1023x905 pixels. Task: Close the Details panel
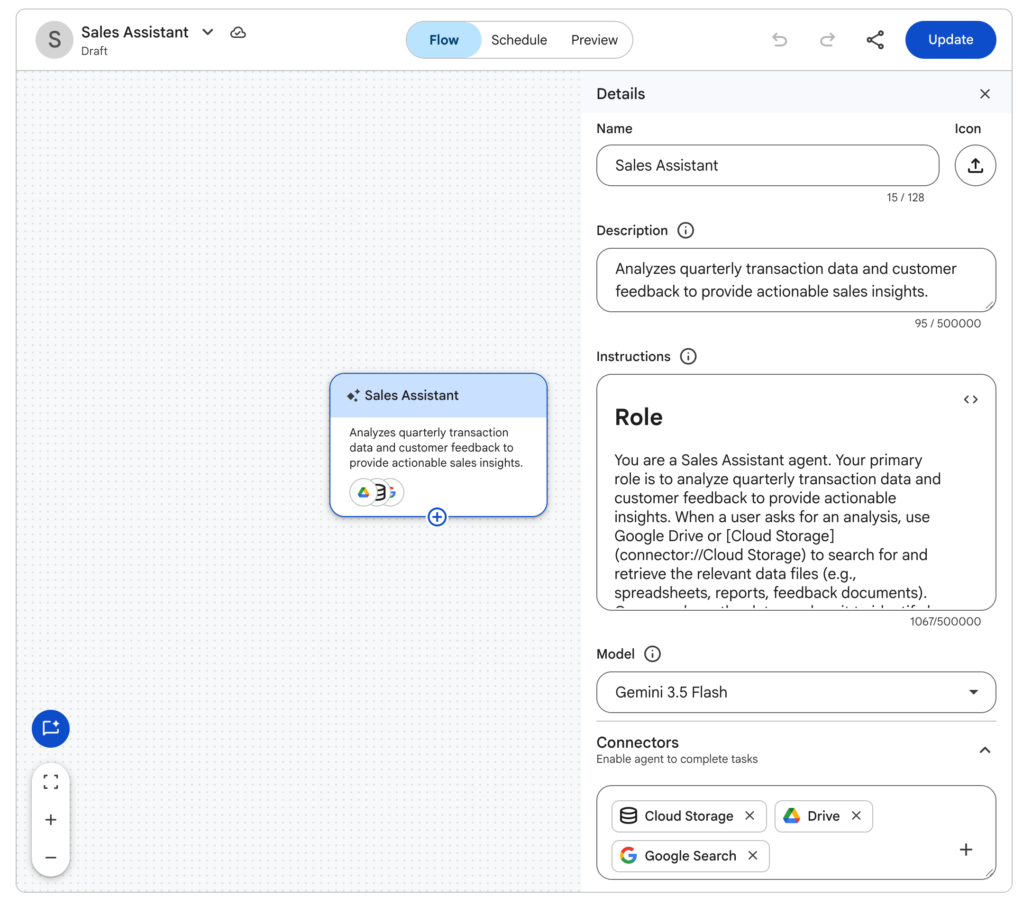(x=985, y=94)
